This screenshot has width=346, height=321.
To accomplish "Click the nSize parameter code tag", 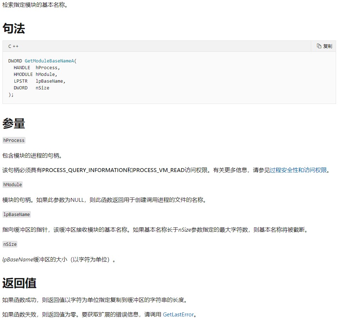I will pyautogui.click(x=10, y=244).
